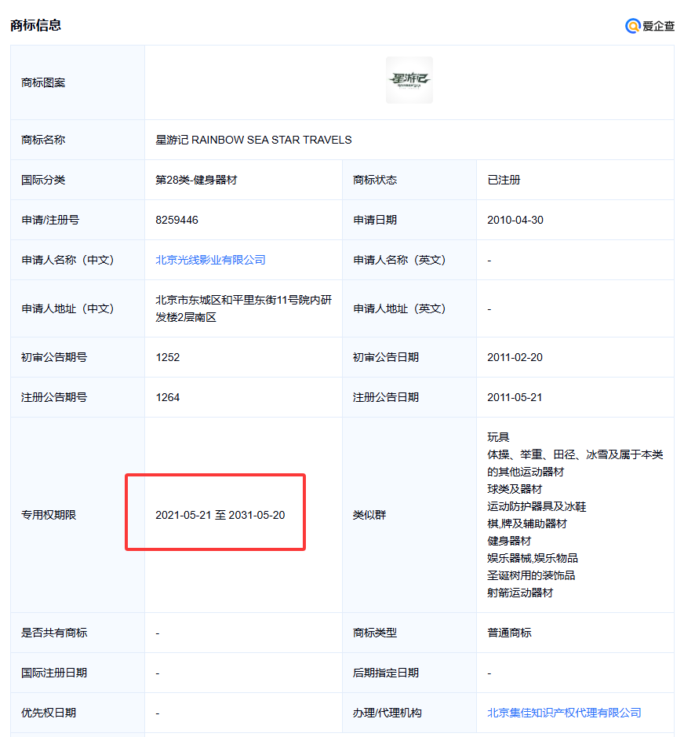Screen dimensions: 684x737
Task: Click the 商标图案 row label
Action: [43, 82]
